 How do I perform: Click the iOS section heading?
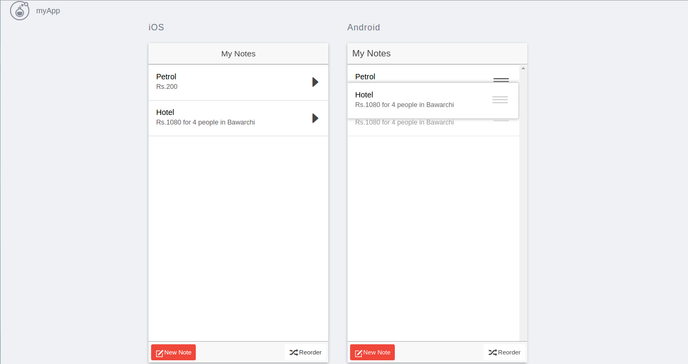[x=156, y=27]
